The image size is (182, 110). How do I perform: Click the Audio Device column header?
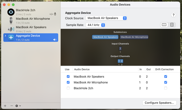coord(82,69)
